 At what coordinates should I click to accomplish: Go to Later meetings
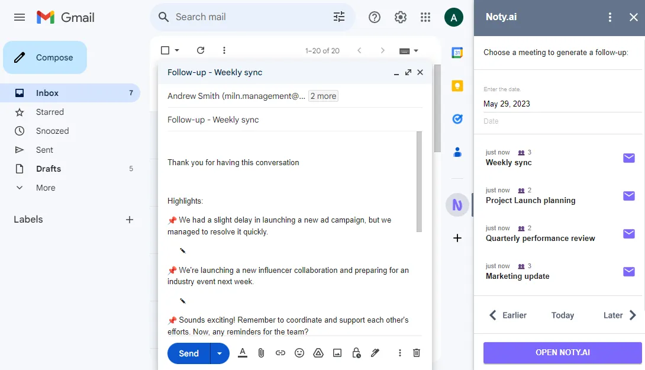(620, 316)
